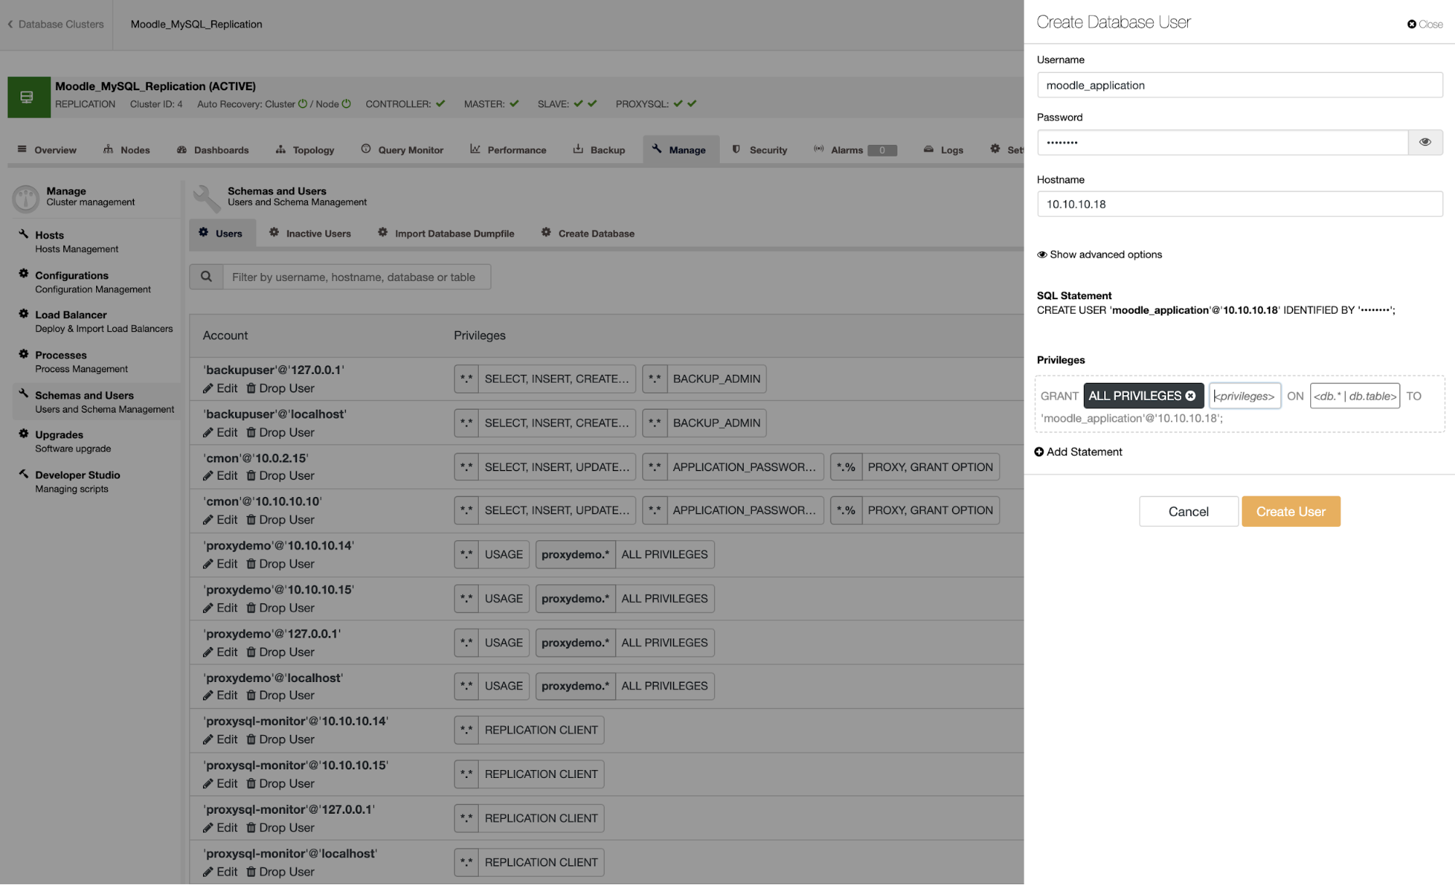Edit 'backupuser'@'localhost' account
The width and height of the screenshot is (1455, 885).
(x=221, y=432)
